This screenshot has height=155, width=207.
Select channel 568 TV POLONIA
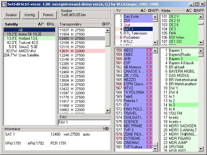point(134,92)
